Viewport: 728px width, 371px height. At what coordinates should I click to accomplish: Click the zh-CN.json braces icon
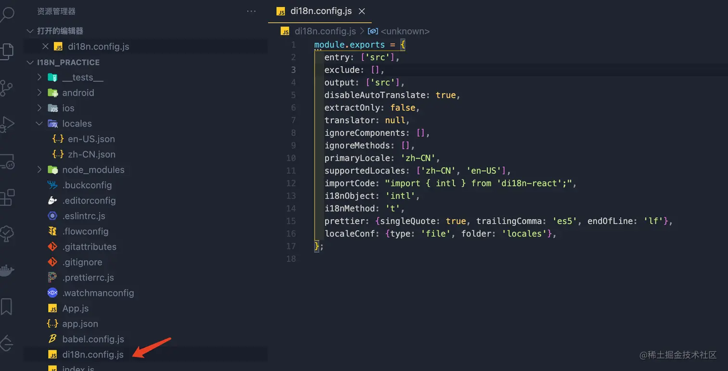click(x=58, y=154)
